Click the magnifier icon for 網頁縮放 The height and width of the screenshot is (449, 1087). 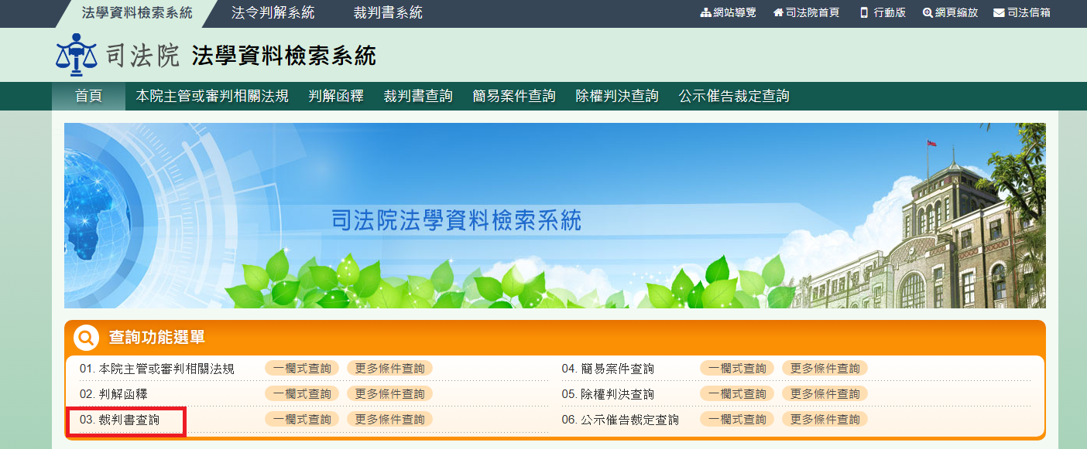click(x=928, y=13)
